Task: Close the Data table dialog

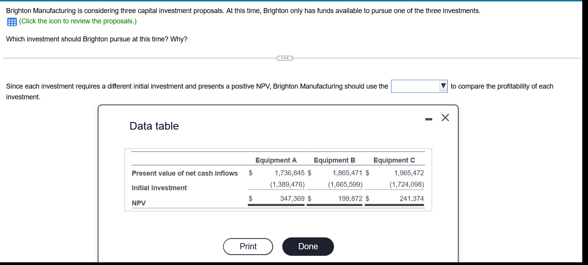Action: point(445,118)
